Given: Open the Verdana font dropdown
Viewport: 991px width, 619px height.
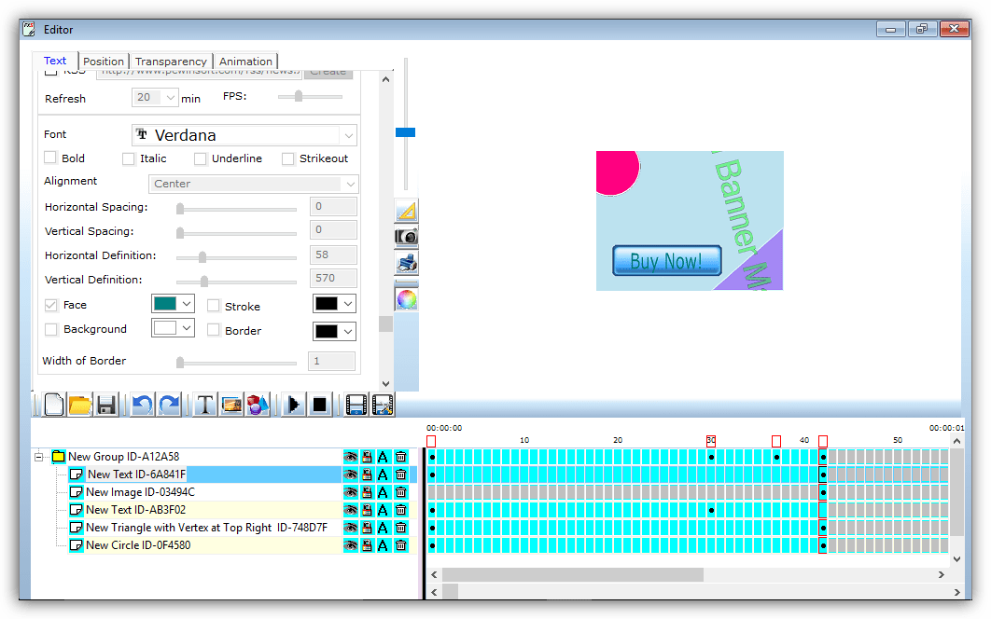Looking at the screenshot, I should coord(349,135).
